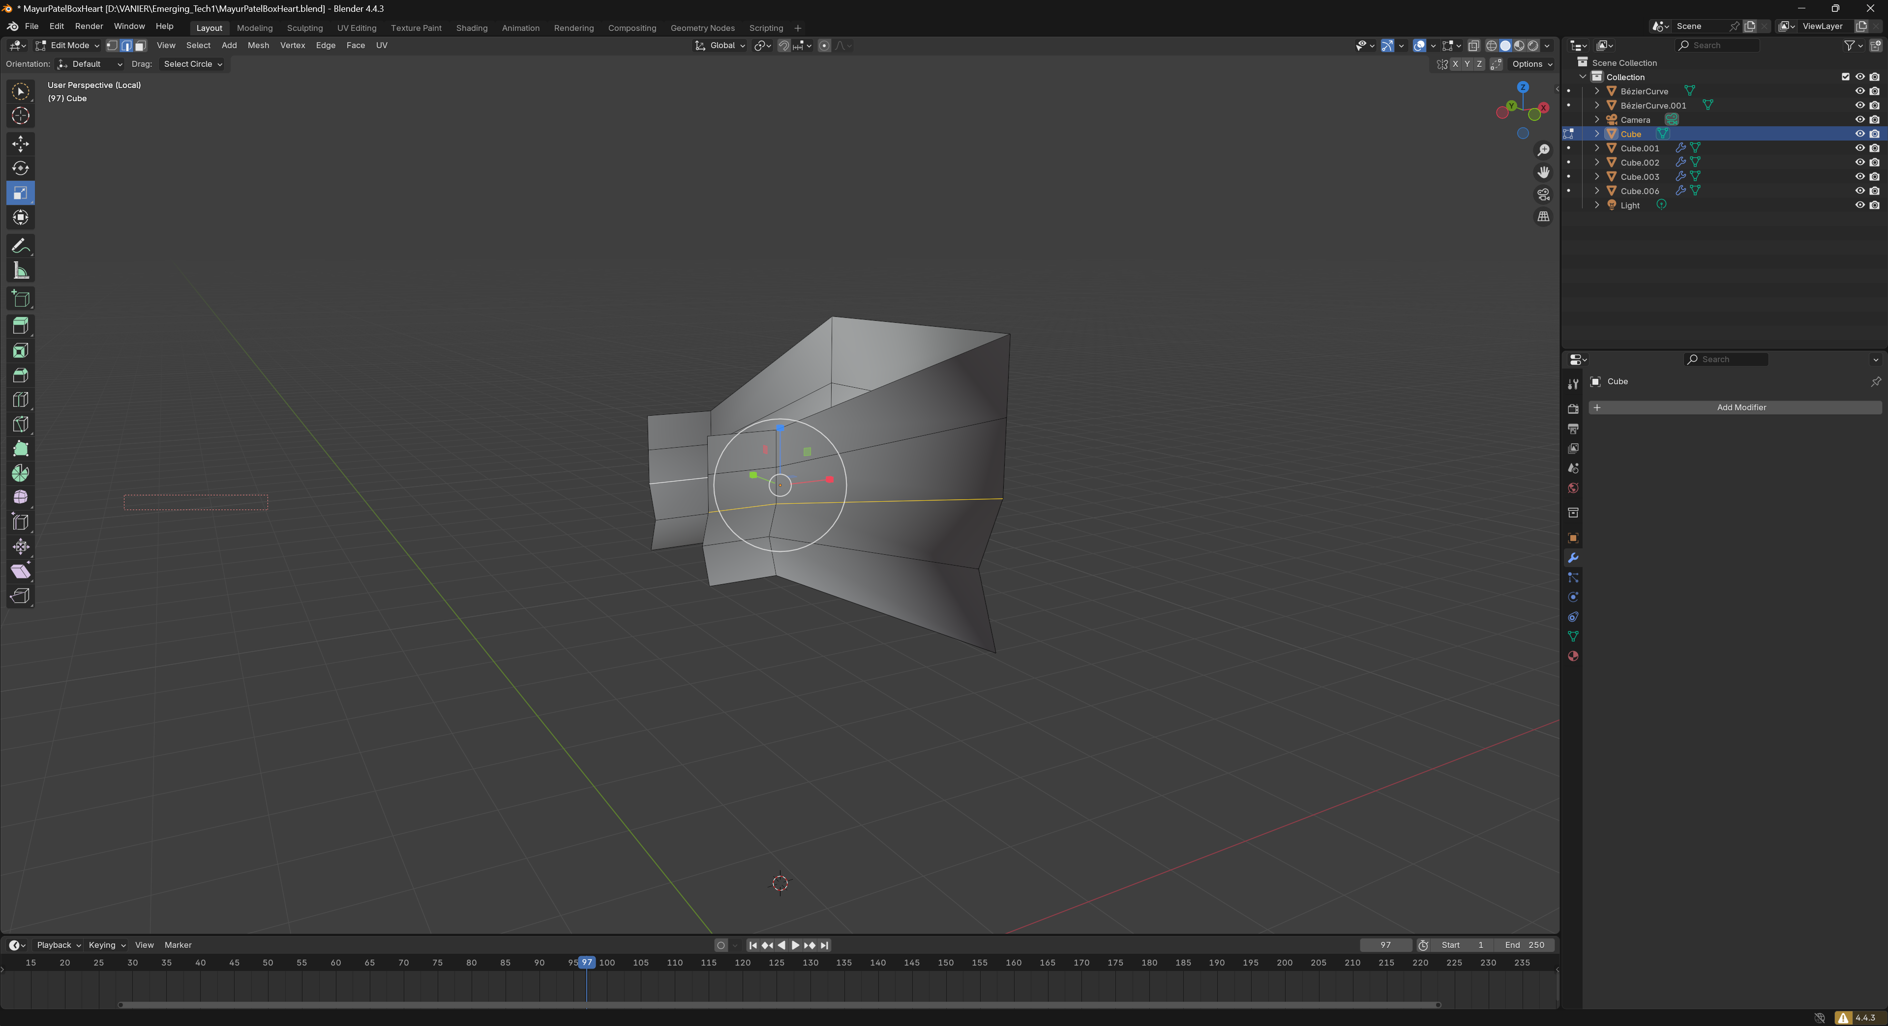Activate the Extrude Region tool
The height and width of the screenshot is (1026, 1888).
tap(21, 326)
